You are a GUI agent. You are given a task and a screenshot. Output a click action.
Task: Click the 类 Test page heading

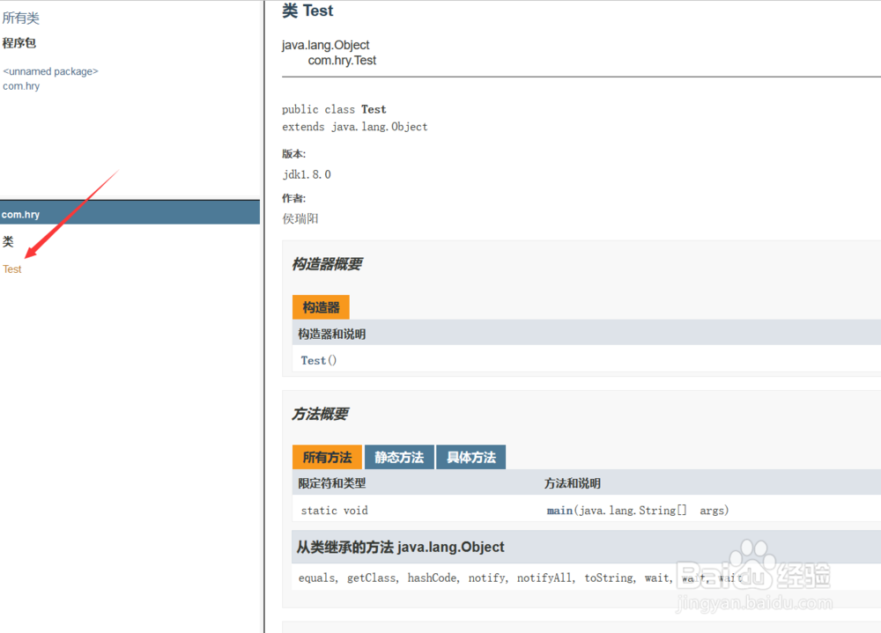point(307,11)
